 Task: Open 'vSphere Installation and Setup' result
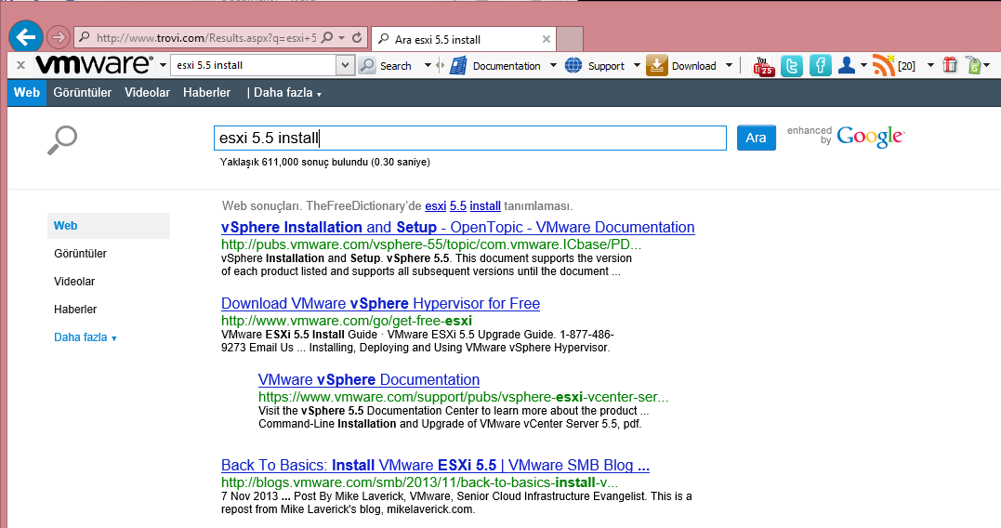pos(457,228)
